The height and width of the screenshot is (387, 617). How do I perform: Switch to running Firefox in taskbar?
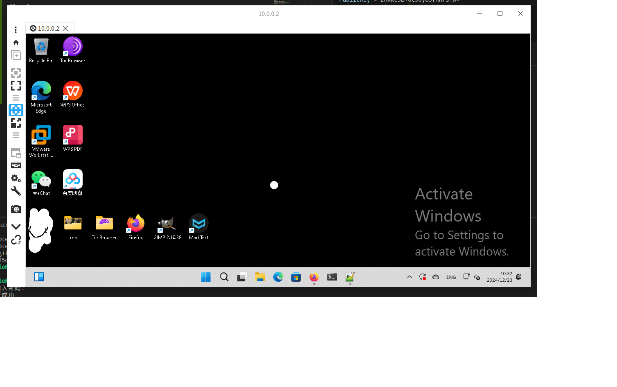pyautogui.click(x=314, y=277)
